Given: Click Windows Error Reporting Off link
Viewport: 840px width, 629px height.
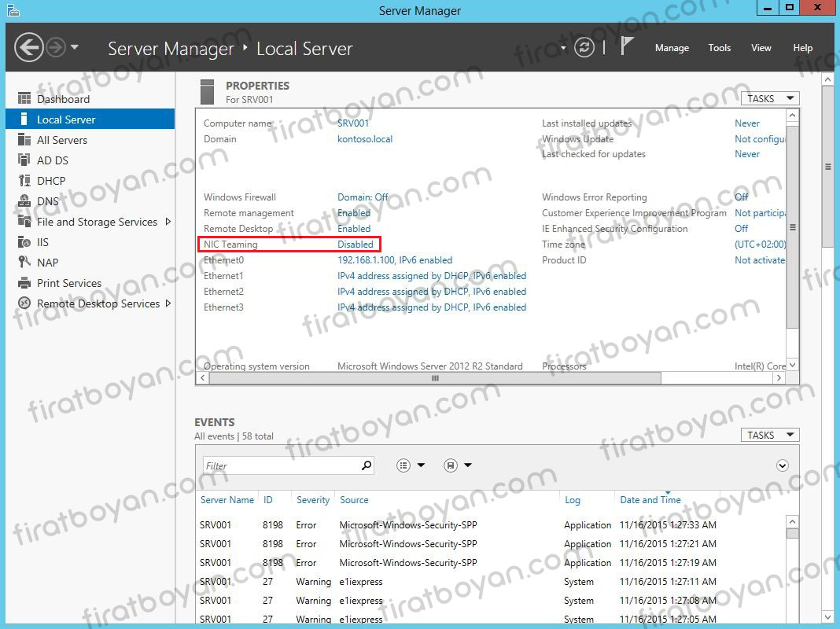Looking at the screenshot, I should point(742,197).
